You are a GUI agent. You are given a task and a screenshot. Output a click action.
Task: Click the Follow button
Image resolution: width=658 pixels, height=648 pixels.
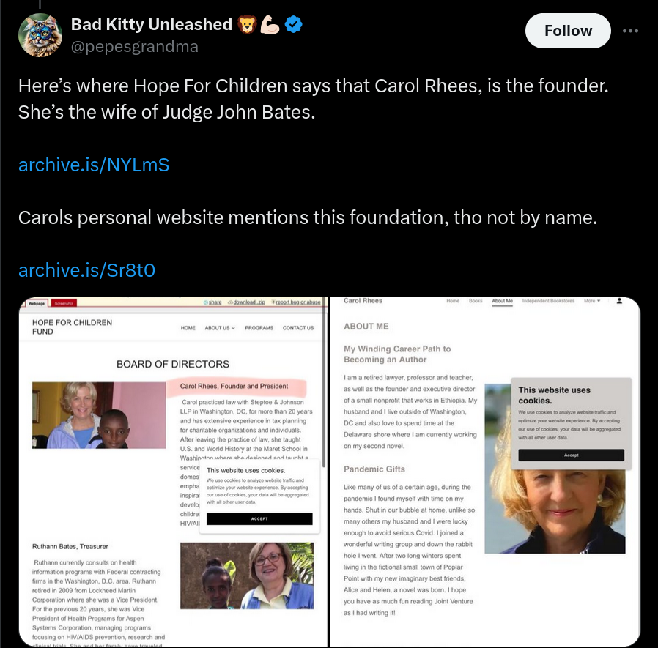568,31
